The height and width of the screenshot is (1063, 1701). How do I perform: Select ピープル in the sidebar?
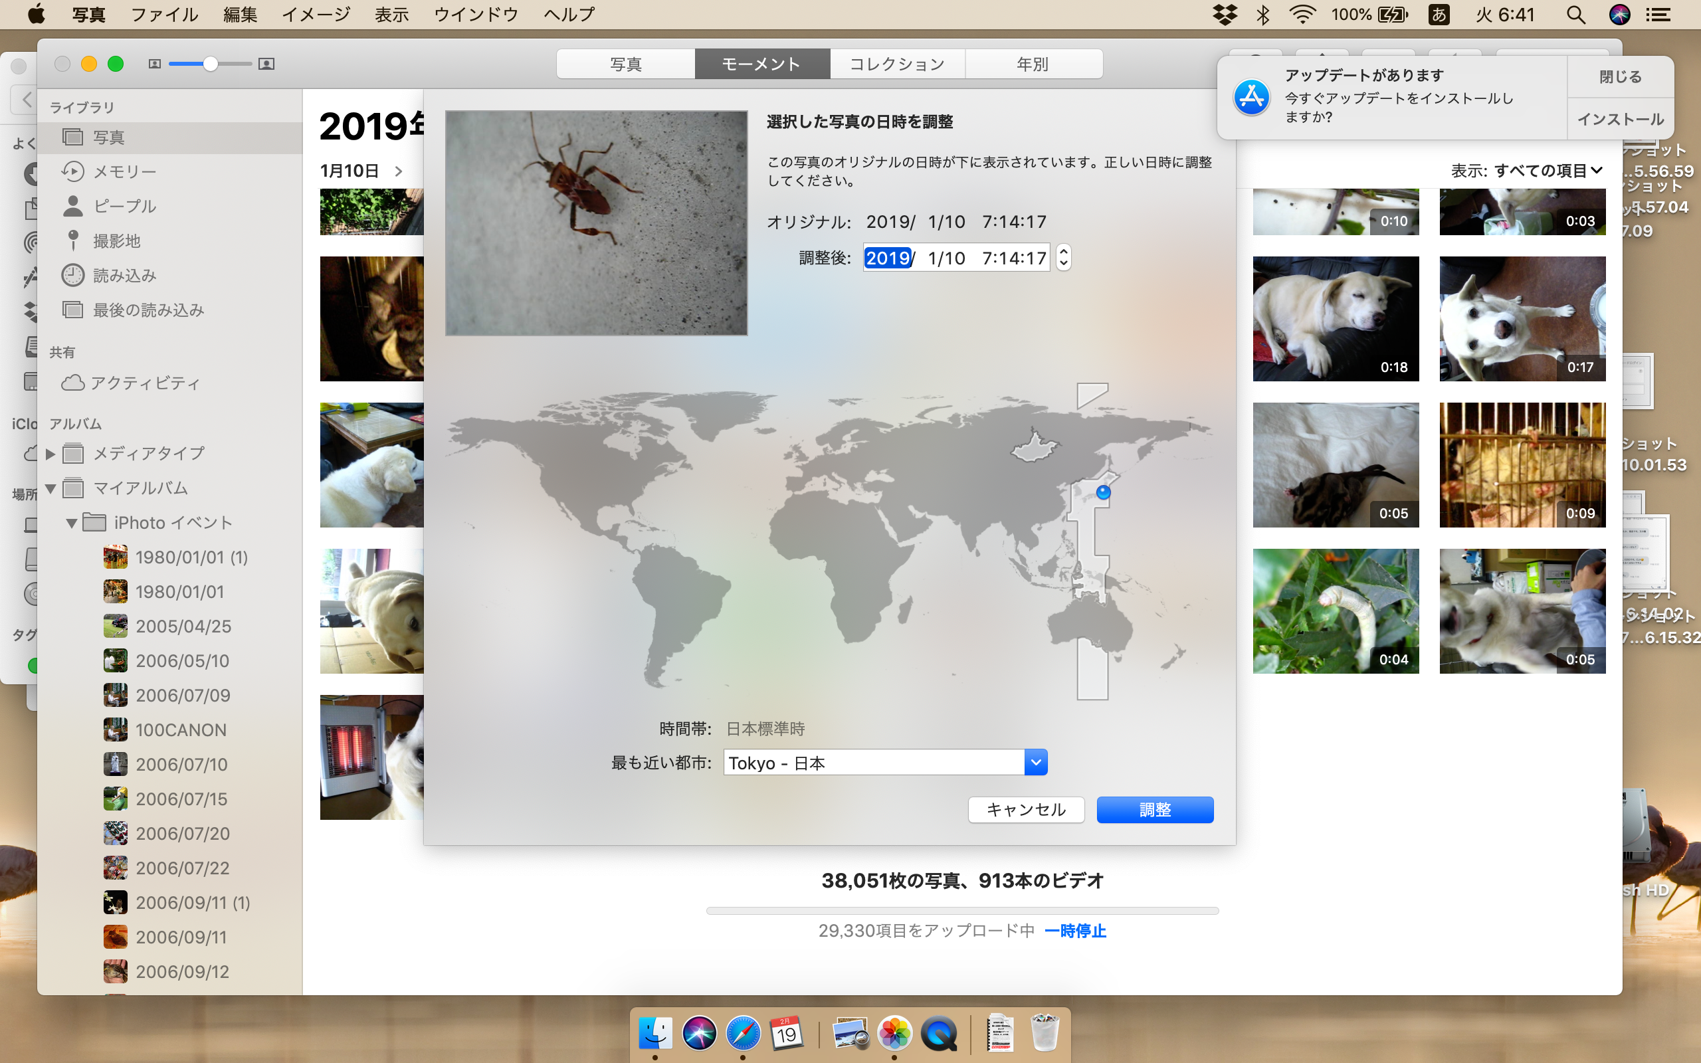click(124, 206)
